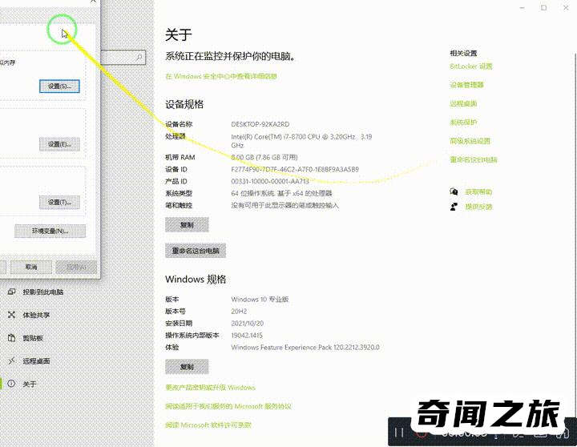Open 设备管理器 under 相关设置
577x447 pixels.
pos(466,85)
